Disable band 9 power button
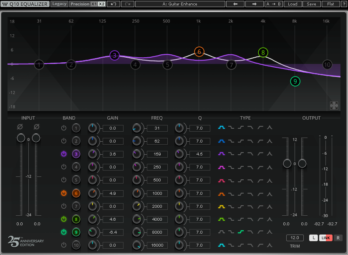 tap(64, 232)
